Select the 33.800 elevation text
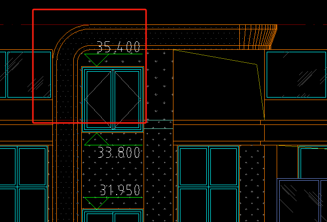 tap(119, 152)
